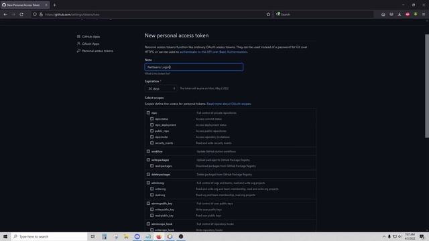The height and width of the screenshot is (241, 429).
Task: Enable the admin:public_key scope
Action: 148,204
